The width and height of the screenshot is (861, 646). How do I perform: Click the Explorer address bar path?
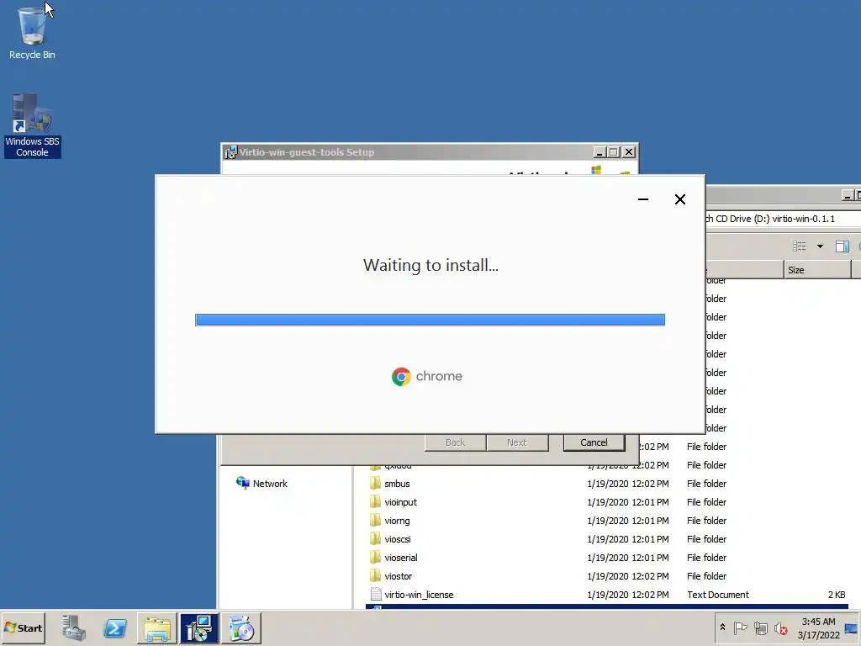point(783,219)
